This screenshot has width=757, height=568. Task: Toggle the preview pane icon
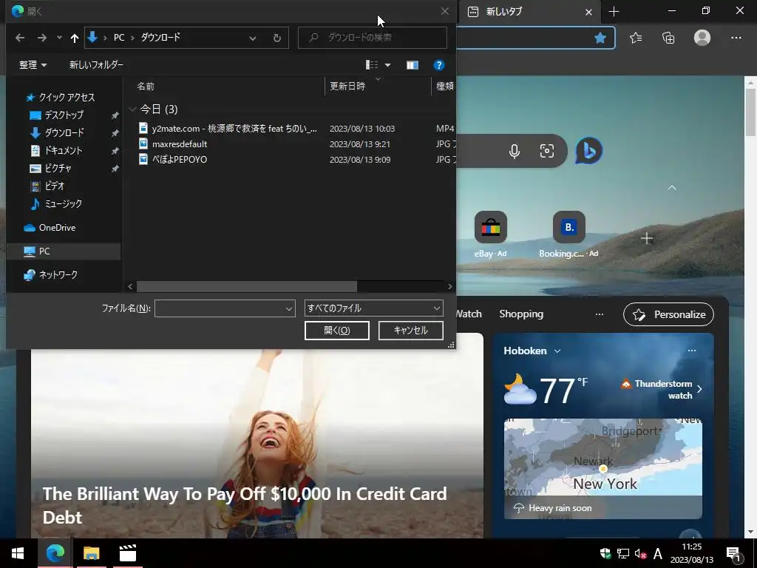(x=413, y=65)
